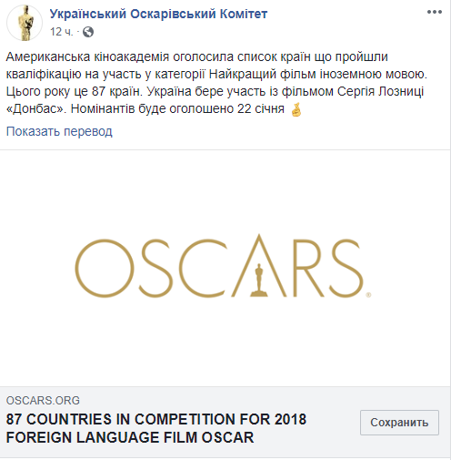Image resolution: width=451 pixels, height=460 pixels.
Task: Open the "12 ч." post timestamp
Action: click(x=62, y=32)
